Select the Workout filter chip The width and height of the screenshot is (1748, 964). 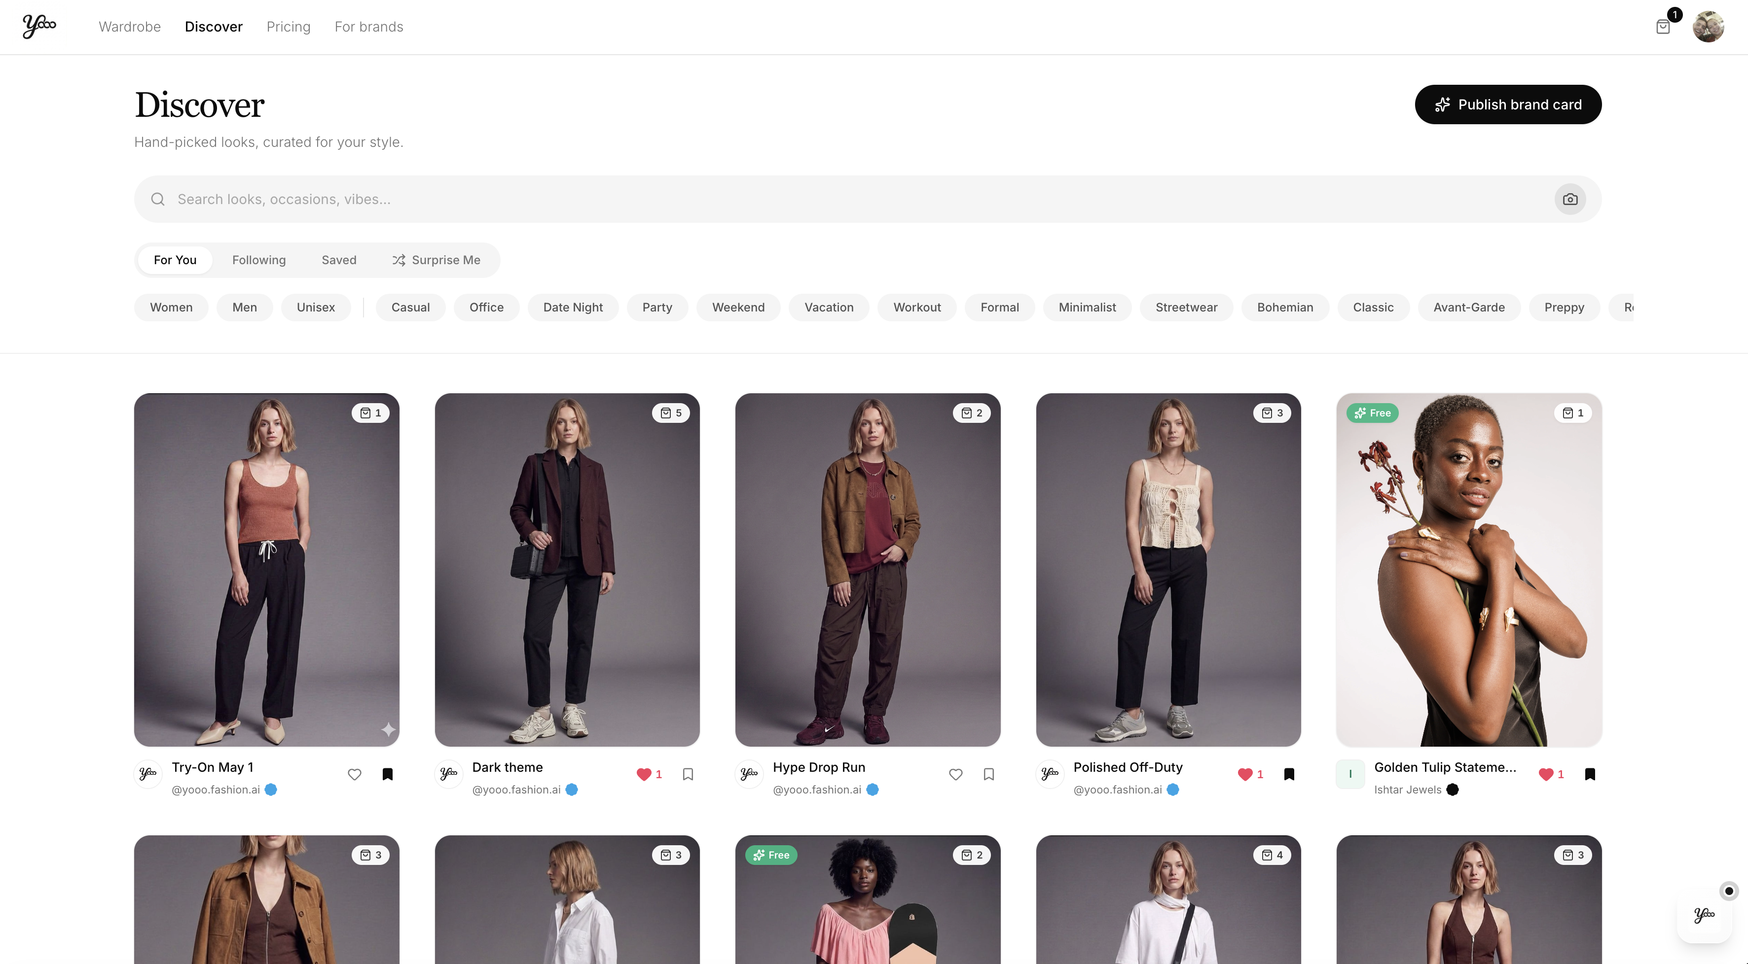[917, 307]
